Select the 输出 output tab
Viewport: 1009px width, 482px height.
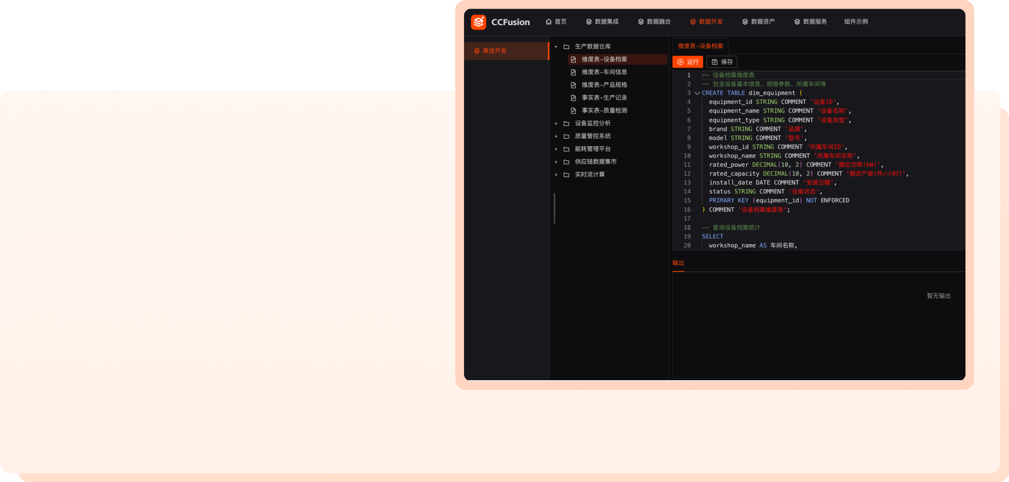coord(678,263)
